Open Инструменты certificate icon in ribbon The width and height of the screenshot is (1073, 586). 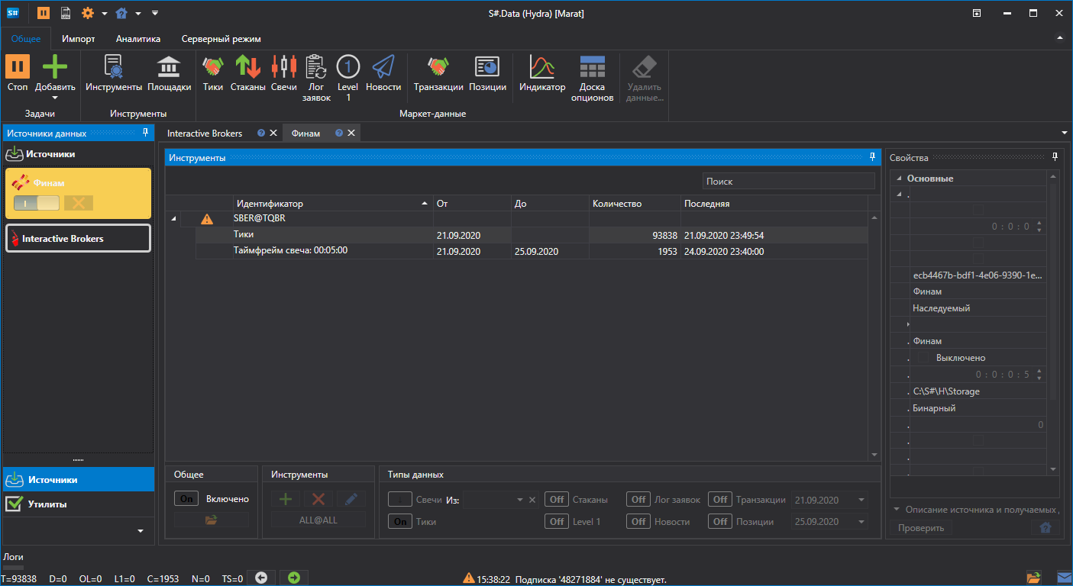114,67
